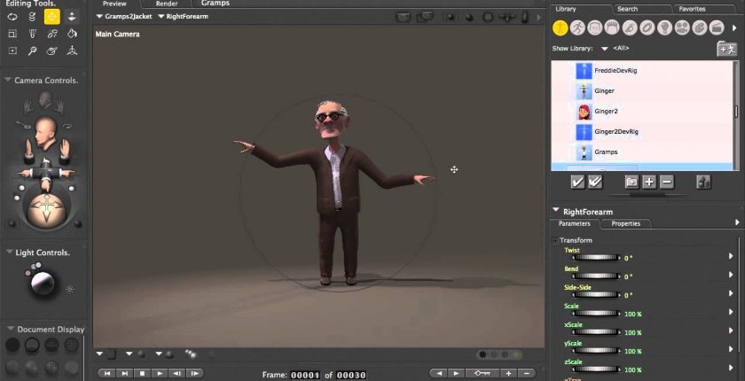745x381 pixels.
Task: Open the Gramps2Jacket figure dropdown
Action: pos(124,16)
